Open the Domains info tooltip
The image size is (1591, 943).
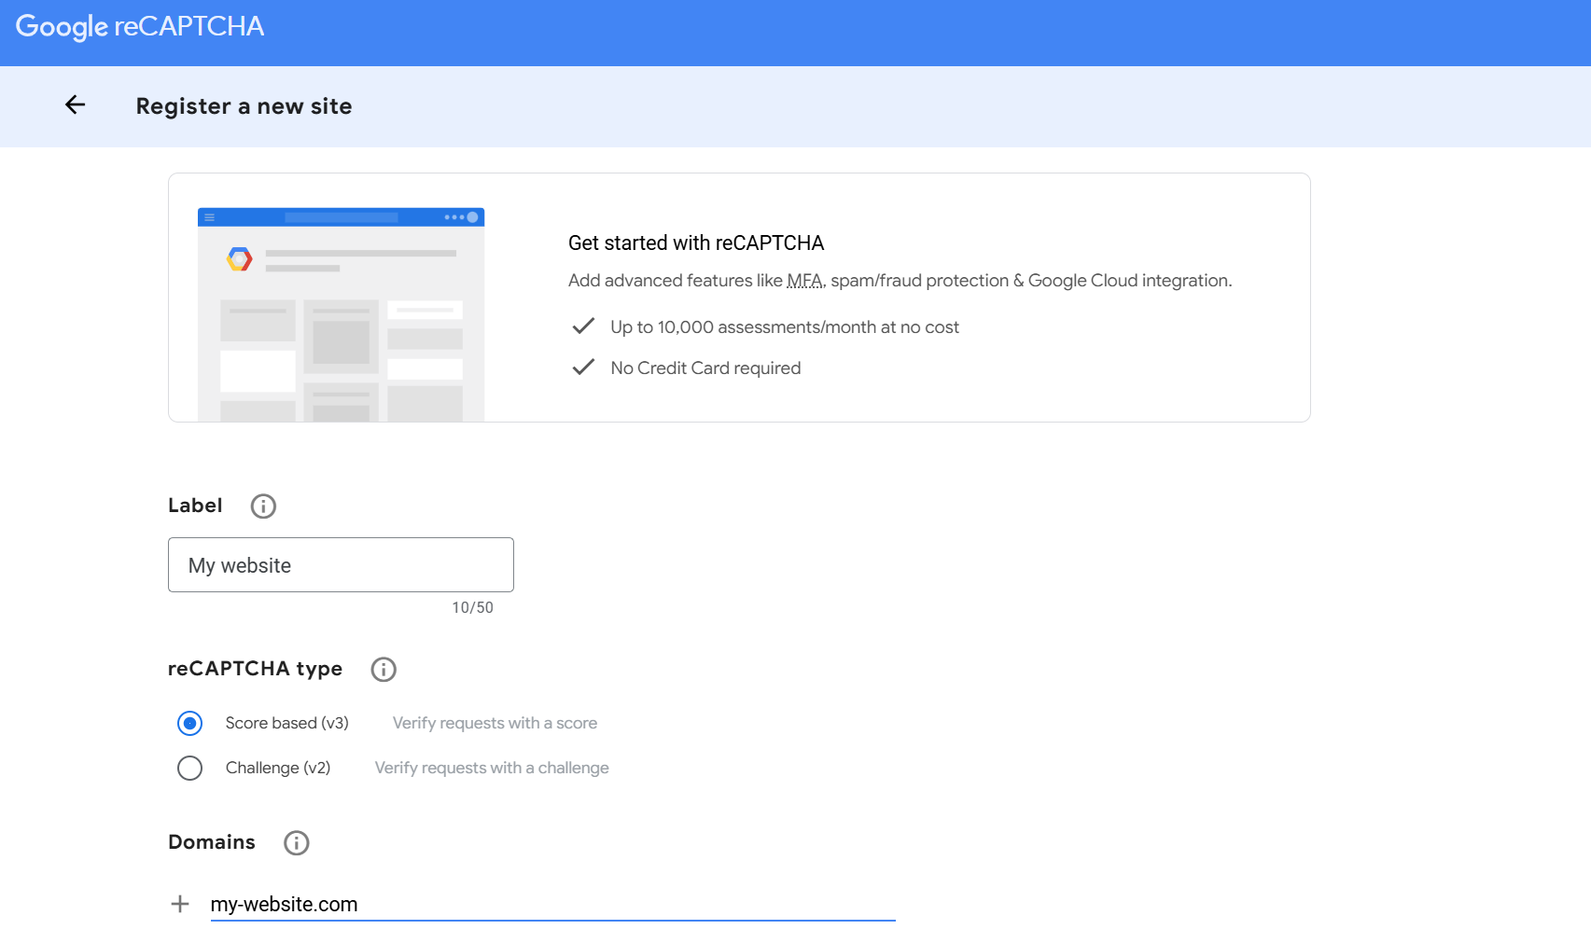(296, 843)
